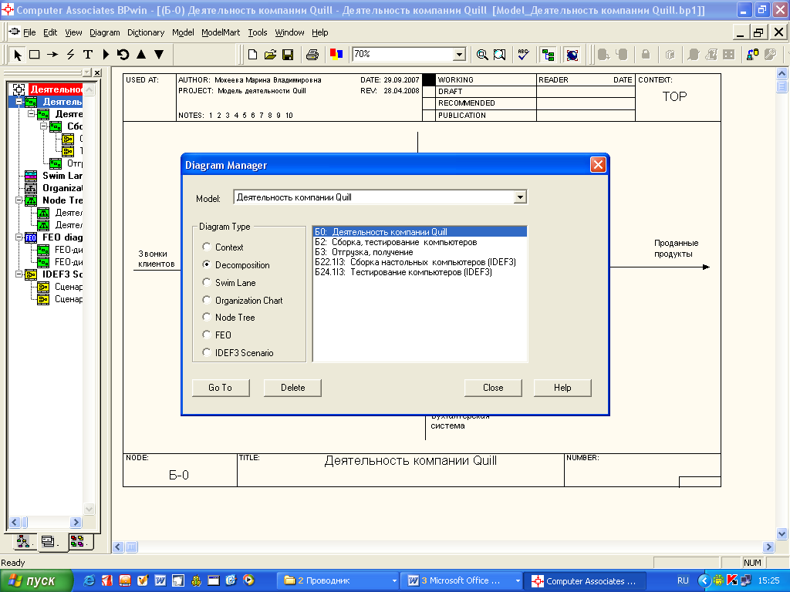Switch to the Diagrams tab icon in explorer

(49, 542)
